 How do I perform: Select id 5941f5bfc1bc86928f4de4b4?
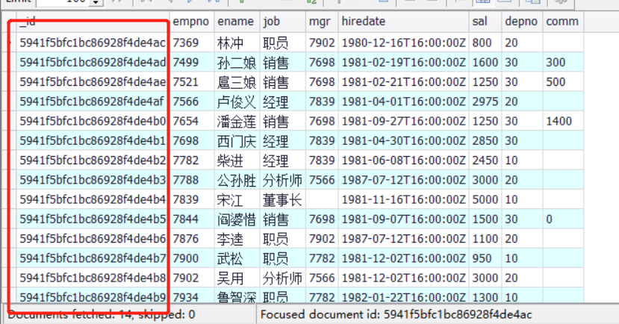coord(93,199)
